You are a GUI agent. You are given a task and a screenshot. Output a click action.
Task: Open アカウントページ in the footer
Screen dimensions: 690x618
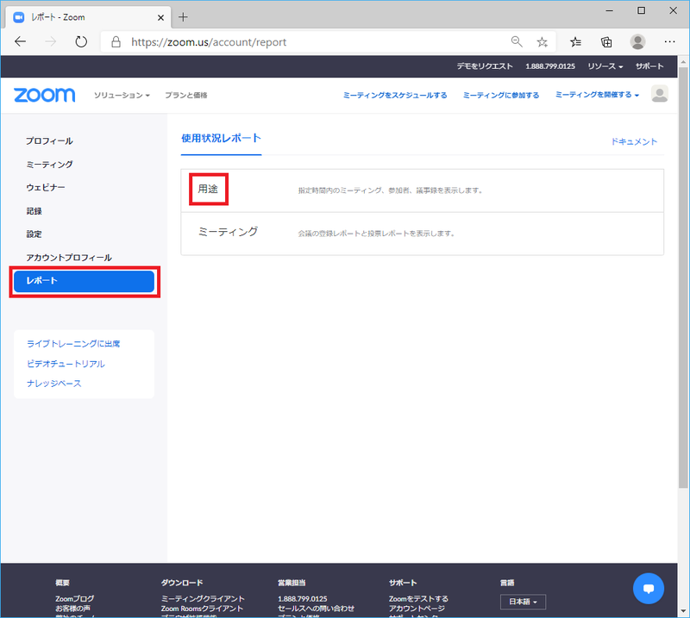(x=417, y=609)
